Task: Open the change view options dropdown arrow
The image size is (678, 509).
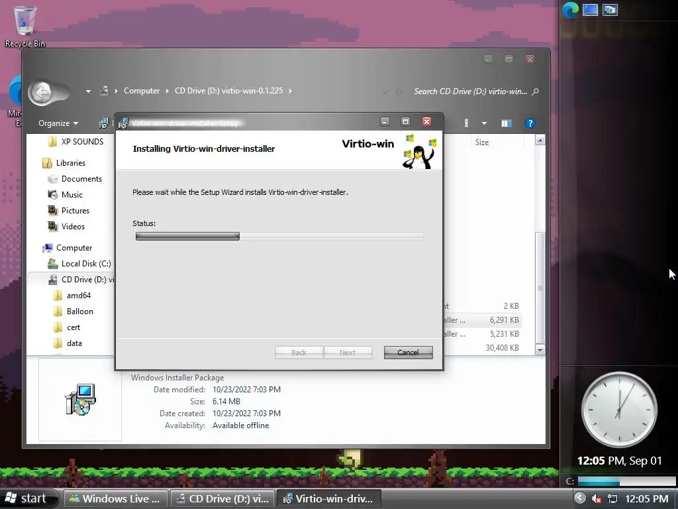Action: click(484, 123)
